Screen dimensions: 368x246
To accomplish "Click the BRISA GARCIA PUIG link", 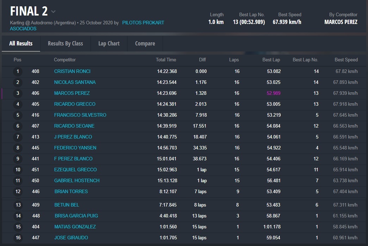I will pos(76,216).
